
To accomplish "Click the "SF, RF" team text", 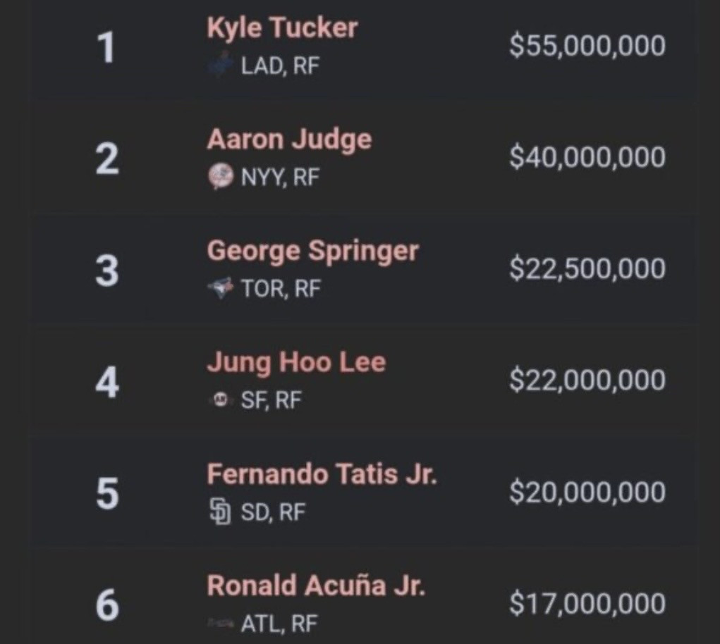I will (x=271, y=401).
